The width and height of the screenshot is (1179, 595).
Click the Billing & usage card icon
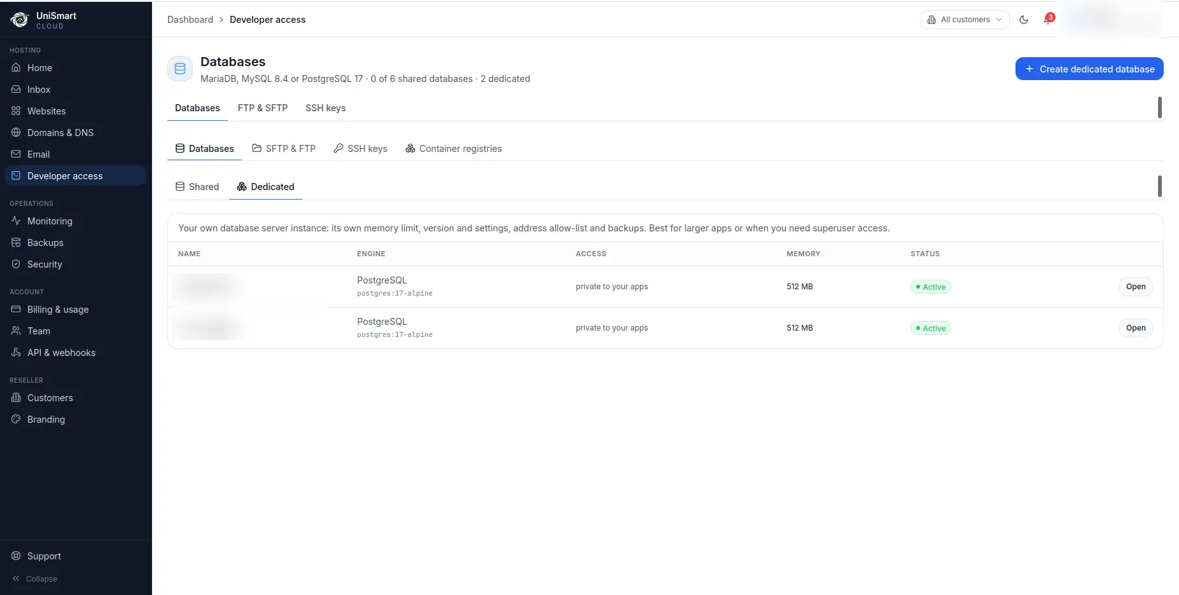point(16,309)
